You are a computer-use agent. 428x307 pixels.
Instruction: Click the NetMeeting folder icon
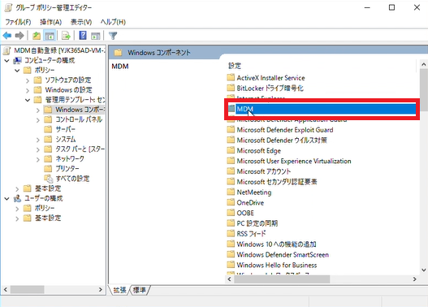tap(231, 192)
